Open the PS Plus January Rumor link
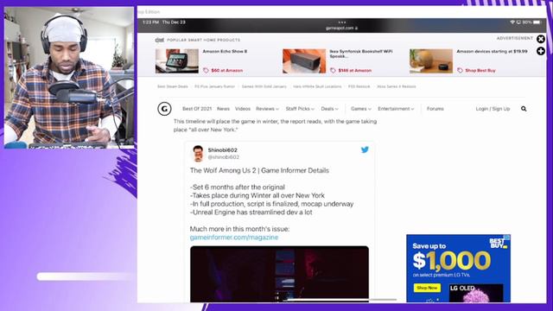553x311 pixels. (214, 86)
